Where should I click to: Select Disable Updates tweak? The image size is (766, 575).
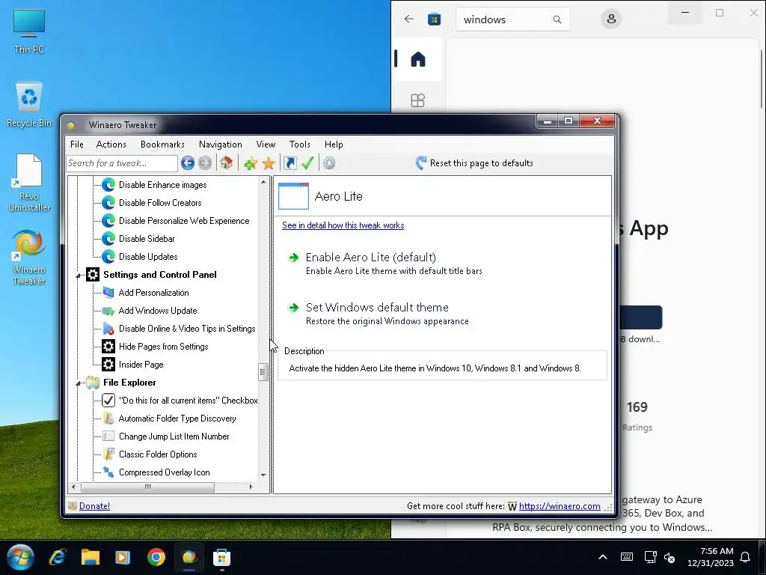coord(148,257)
